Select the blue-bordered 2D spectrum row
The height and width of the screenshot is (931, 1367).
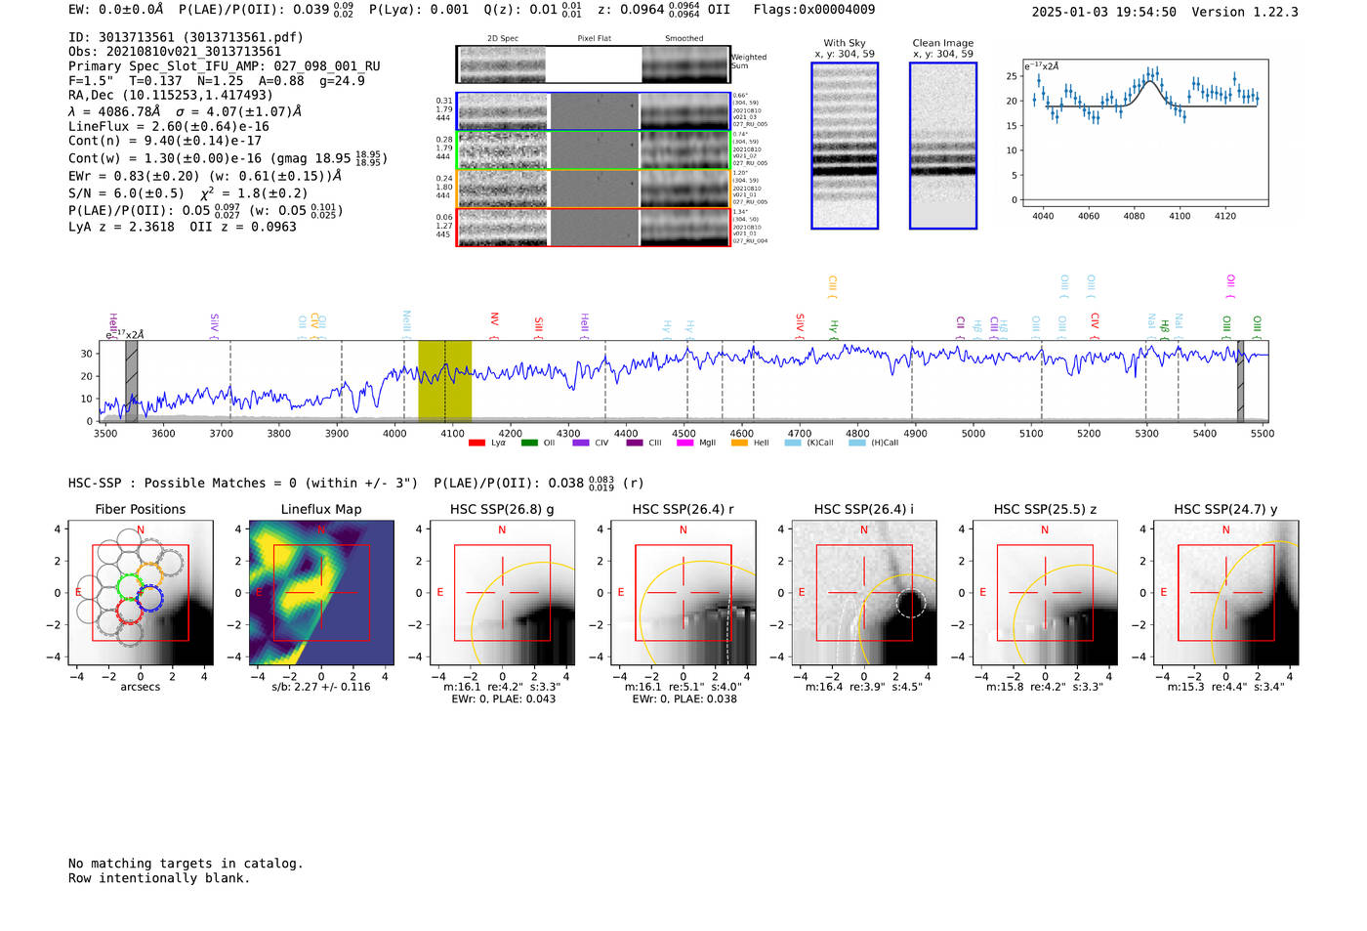pos(594,111)
